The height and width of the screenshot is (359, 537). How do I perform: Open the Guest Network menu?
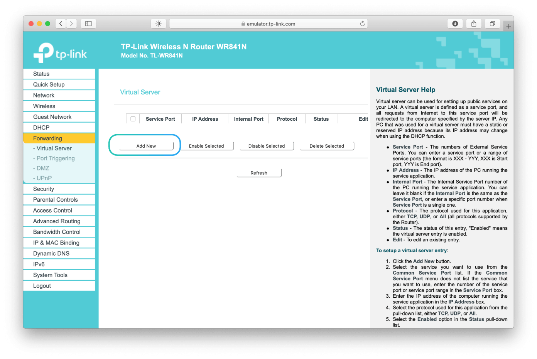tap(59, 117)
